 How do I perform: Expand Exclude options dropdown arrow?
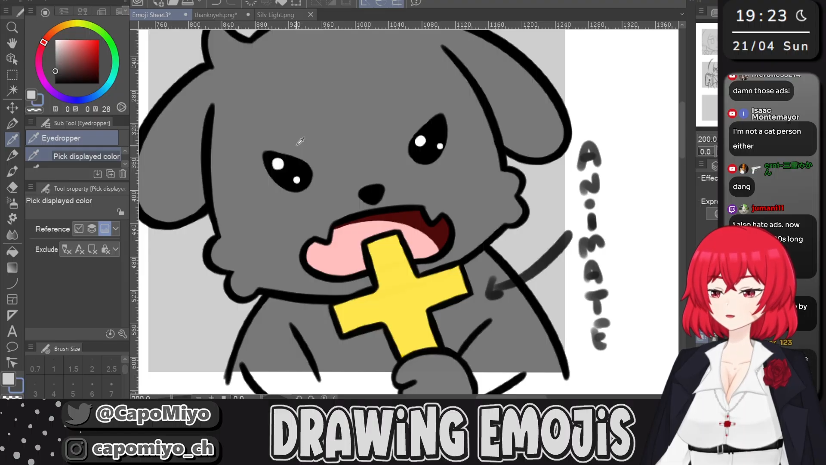(x=116, y=249)
